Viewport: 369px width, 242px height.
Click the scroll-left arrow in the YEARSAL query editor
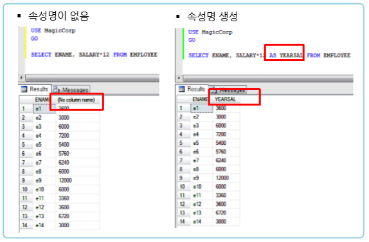[179, 78]
